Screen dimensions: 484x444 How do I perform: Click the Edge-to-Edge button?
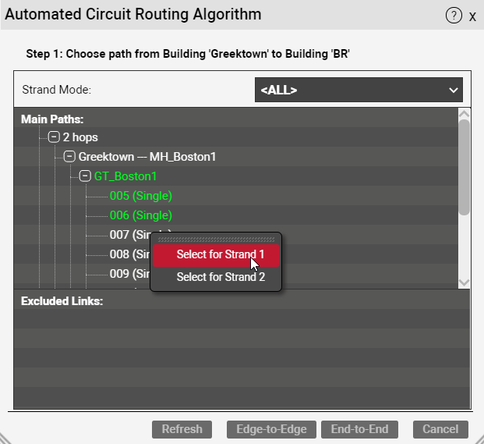pyautogui.click(x=272, y=429)
